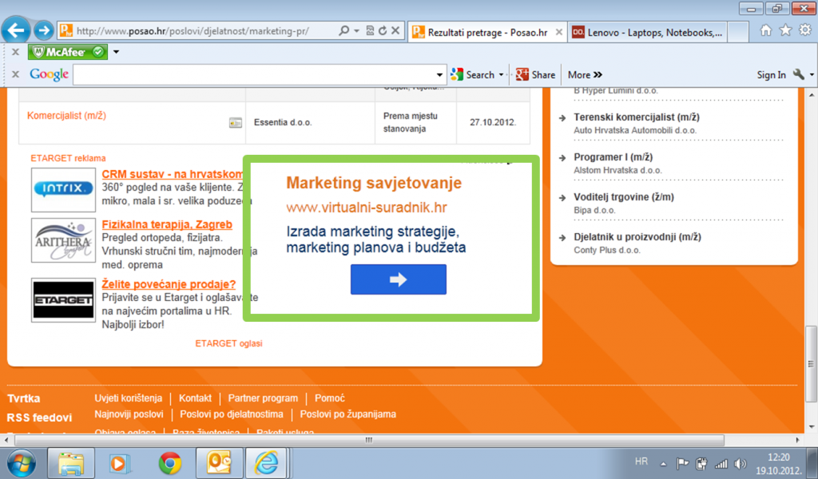Click the Google+ Share button
The height and width of the screenshot is (479, 818).
point(535,74)
